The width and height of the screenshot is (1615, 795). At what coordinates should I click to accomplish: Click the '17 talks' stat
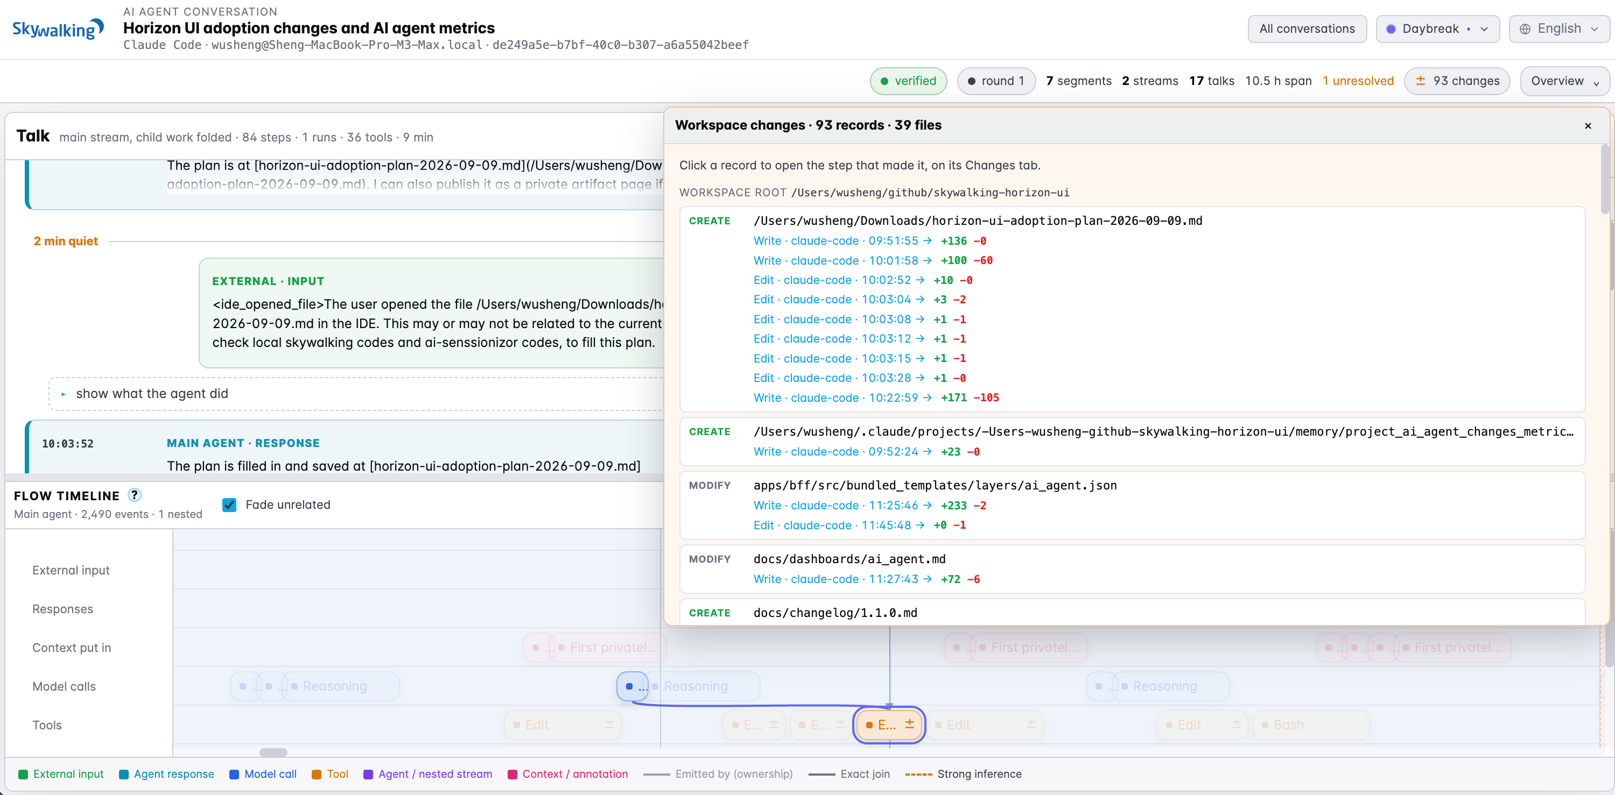click(x=1211, y=81)
